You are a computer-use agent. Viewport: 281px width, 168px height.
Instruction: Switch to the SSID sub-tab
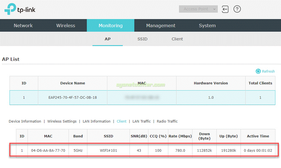tap(142, 39)
